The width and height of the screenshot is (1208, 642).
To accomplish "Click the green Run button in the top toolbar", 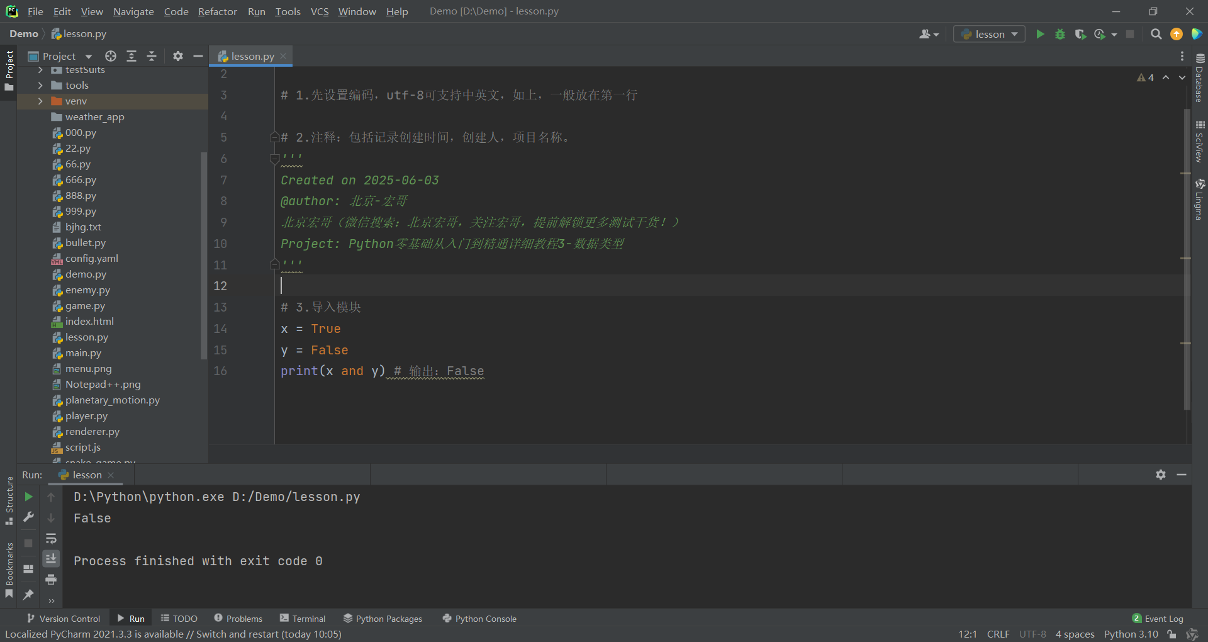I will click(x=1040, y=34).
